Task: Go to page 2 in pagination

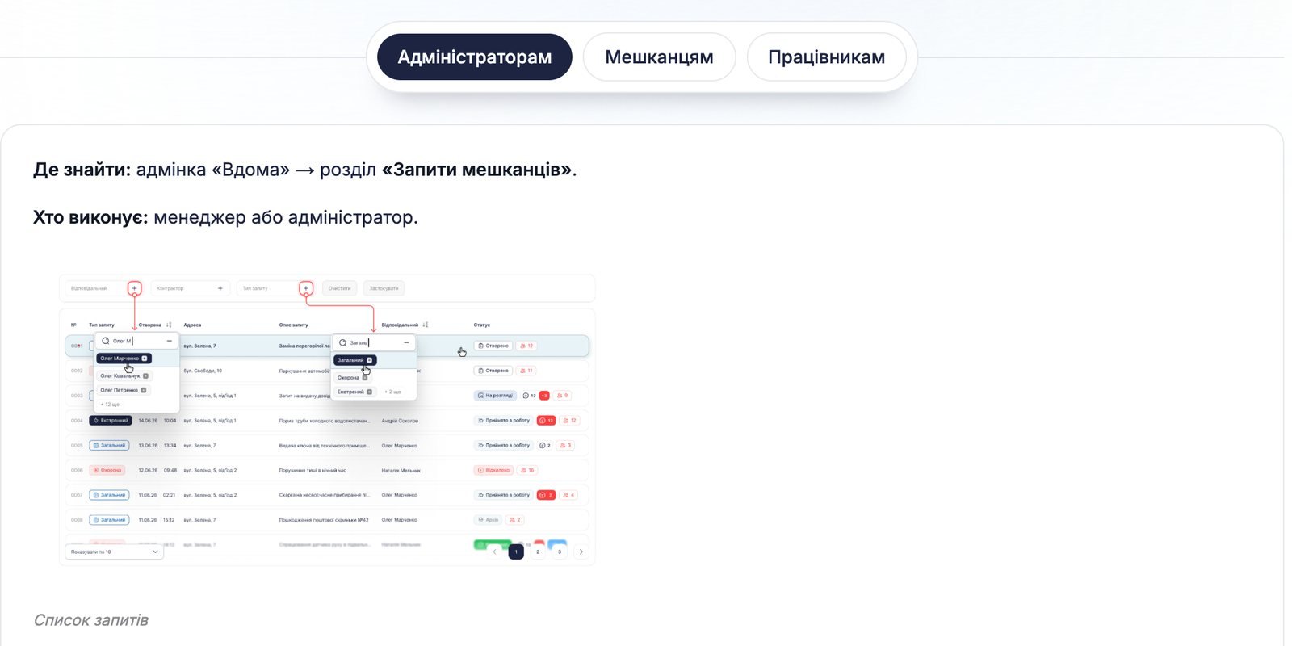Action: (x=538, y=552)
